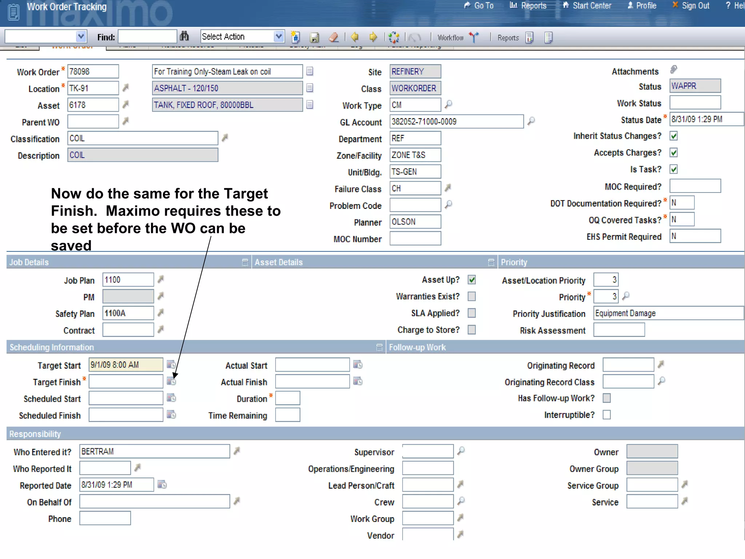Open Scheduled Start date picker icon
This screenshot has width=745, height=559.
pos(171,398)
